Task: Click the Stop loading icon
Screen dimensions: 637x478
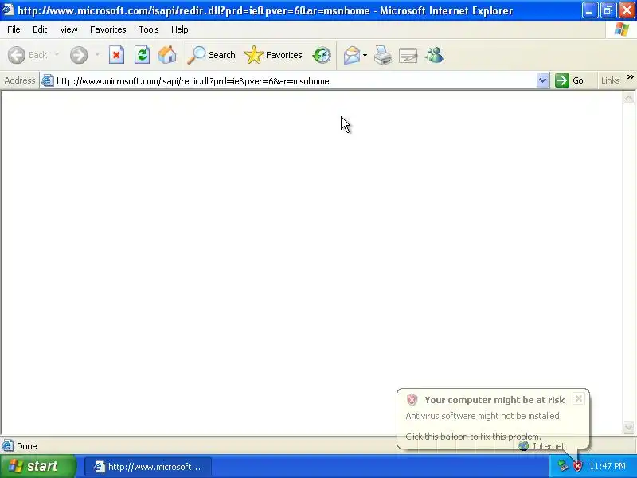Action: point(116,55)
